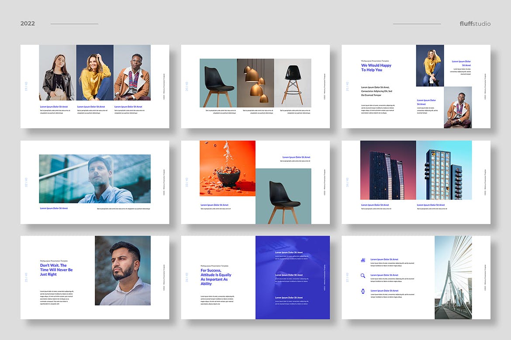Click the bar chart icon on the bridge slide
The image size is (511, 340).
coord(363,260)
